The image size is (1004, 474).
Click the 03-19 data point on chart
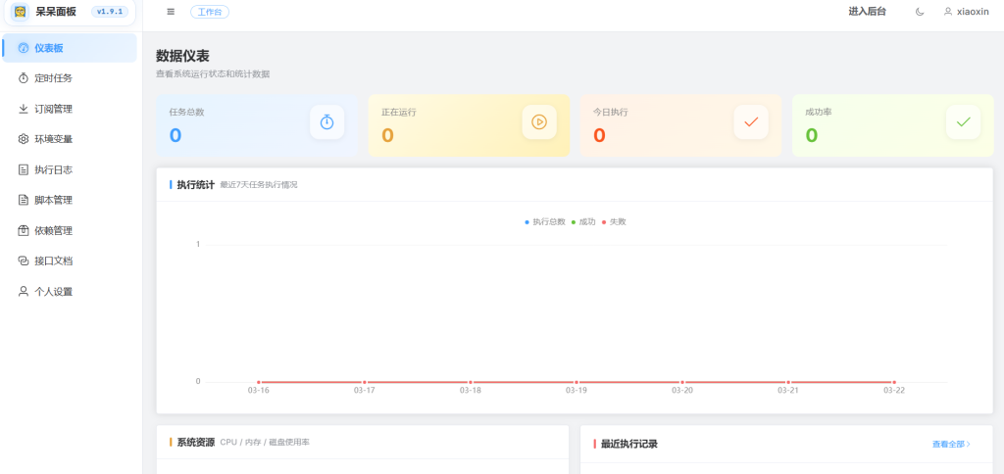(577, 382)
